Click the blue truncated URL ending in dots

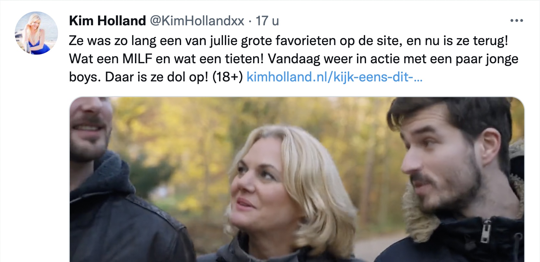tap(335, 77)
